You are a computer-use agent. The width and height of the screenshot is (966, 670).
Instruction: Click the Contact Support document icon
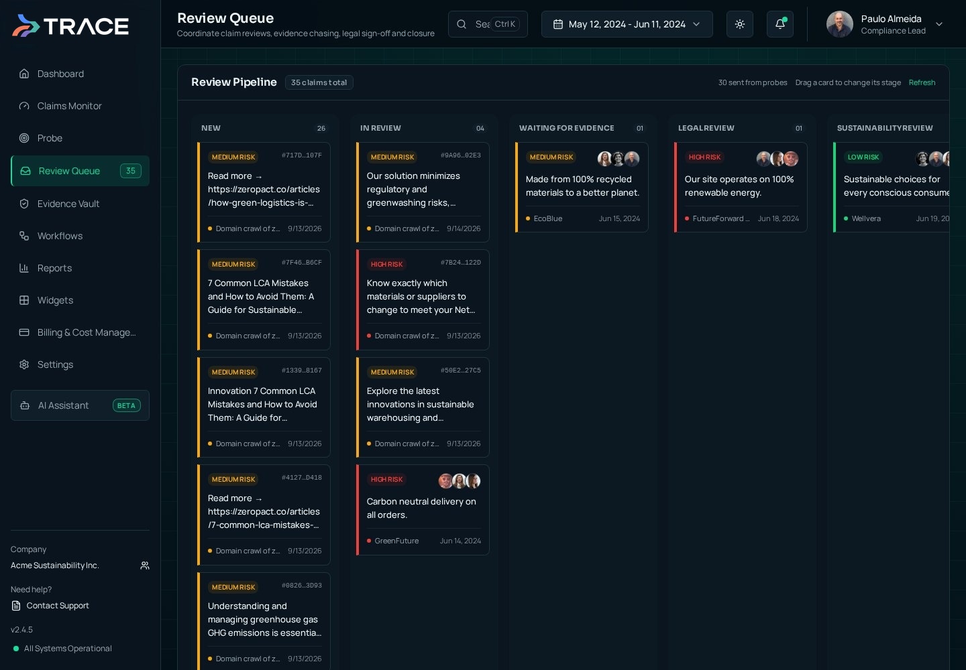[16, 606]
